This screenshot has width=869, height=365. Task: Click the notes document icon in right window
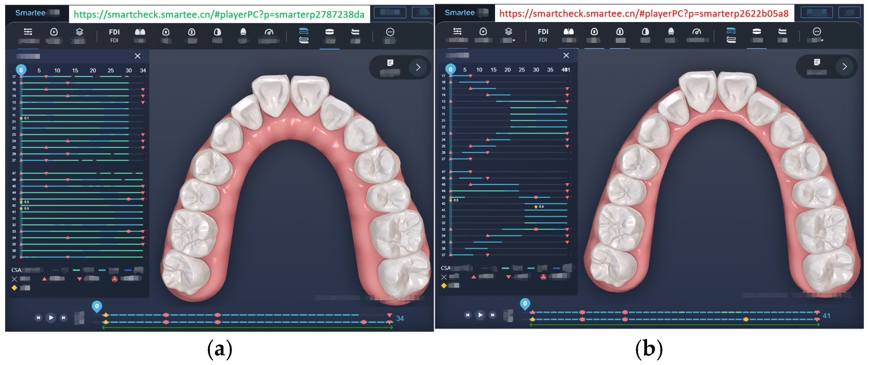tap(817, 62)
